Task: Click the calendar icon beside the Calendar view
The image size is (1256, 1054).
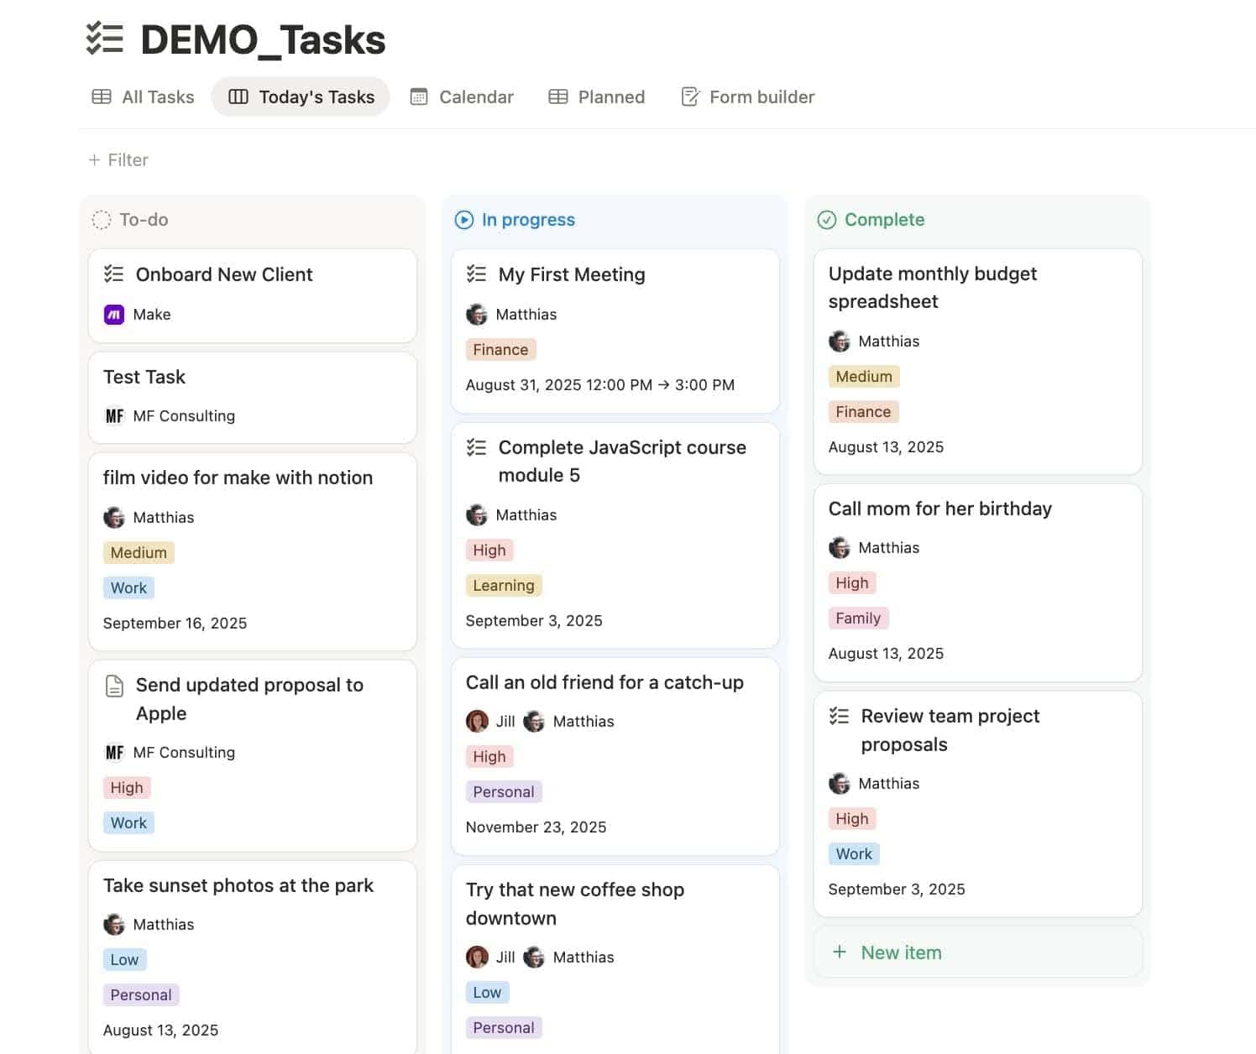Action: click(x=419, y=97)
